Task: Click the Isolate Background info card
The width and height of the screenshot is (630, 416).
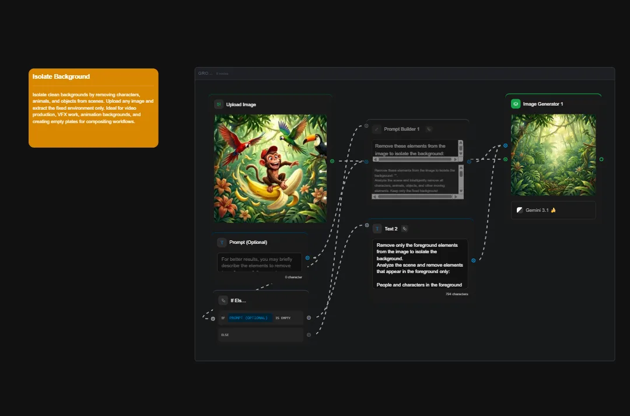Action: pos(93,108)
